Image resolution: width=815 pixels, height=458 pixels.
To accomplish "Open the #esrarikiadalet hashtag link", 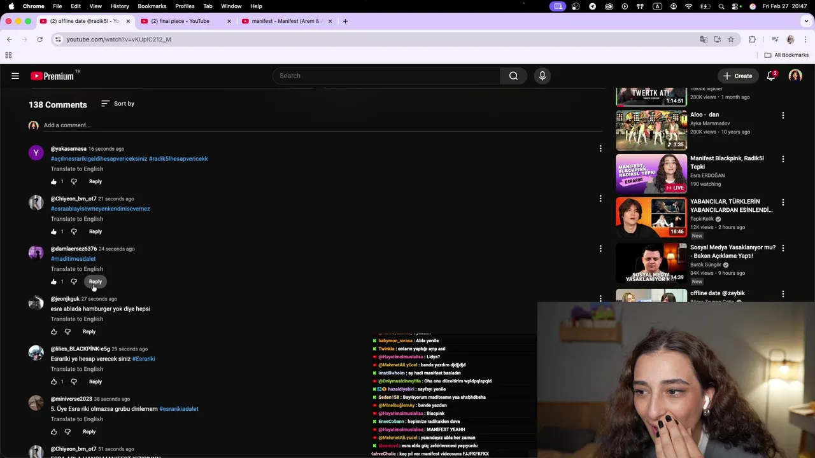I will [179, 409].
